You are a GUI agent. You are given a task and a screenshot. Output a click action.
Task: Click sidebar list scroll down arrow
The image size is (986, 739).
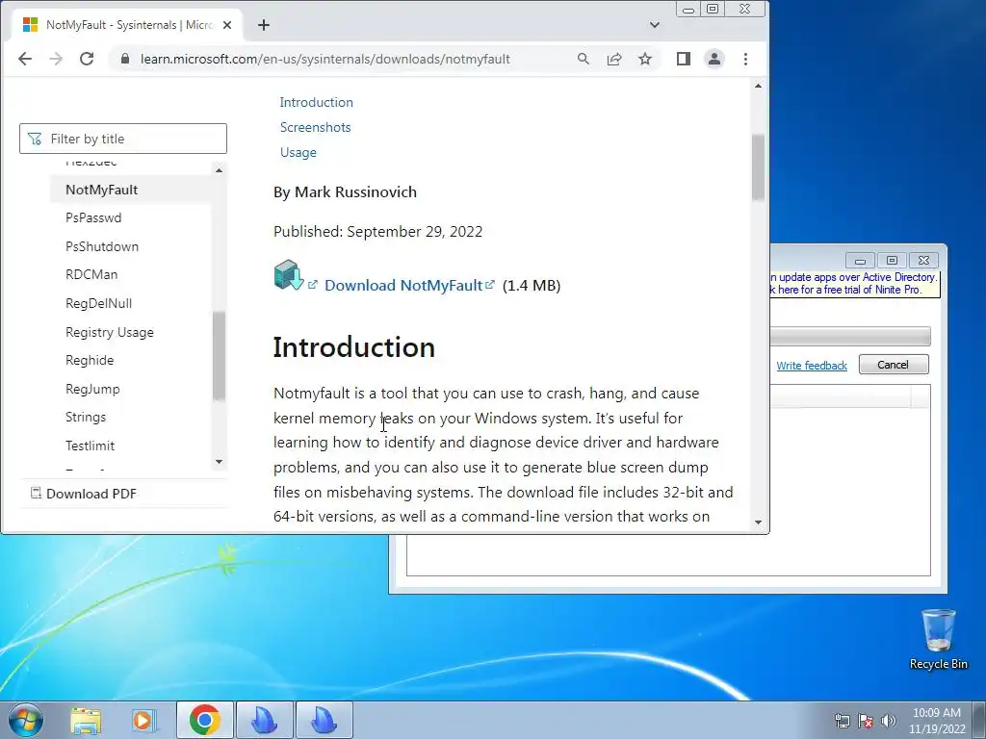(219, 462)
